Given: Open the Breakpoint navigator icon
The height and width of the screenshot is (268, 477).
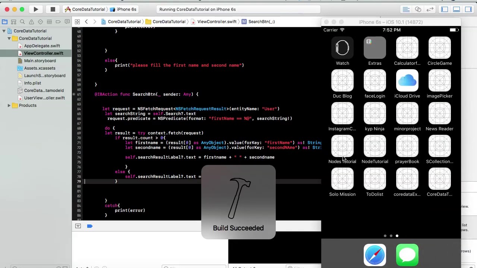Looking at the screenshot, I should (x=58, y=22).
